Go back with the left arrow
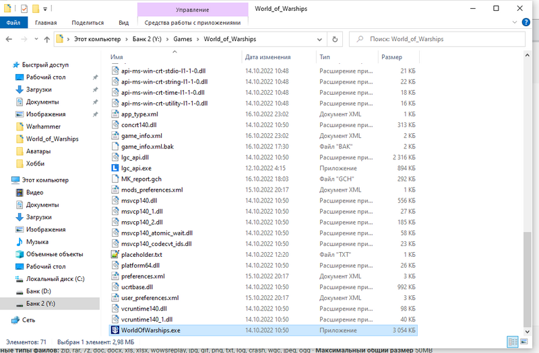The width and height of the screenshot is (539, 353). click(9, 39)
